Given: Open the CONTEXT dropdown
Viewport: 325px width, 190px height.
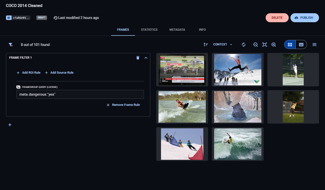Looking at the screenshot, I should tap(222, 44).
